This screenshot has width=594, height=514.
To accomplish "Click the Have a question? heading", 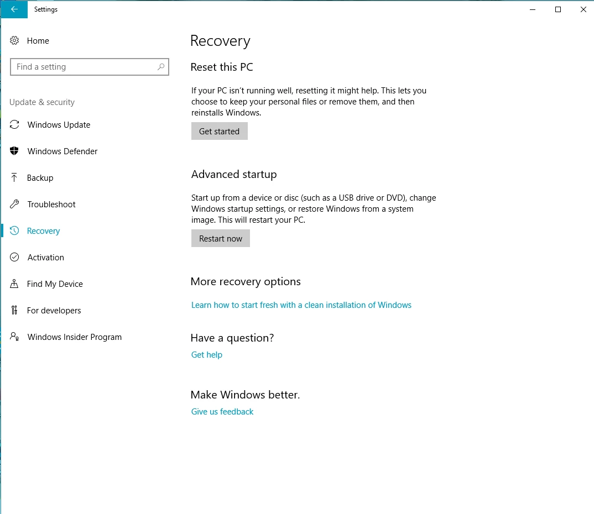I will [x=232, y=338].
